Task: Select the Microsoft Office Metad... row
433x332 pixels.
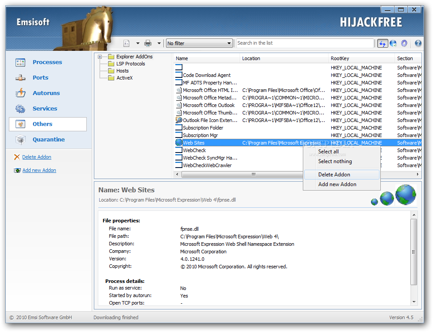Action: [x=298, y=98]
